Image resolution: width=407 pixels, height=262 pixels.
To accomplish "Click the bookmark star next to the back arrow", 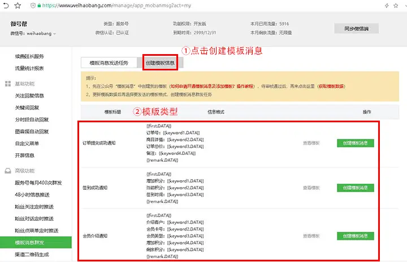I will 18,6.
